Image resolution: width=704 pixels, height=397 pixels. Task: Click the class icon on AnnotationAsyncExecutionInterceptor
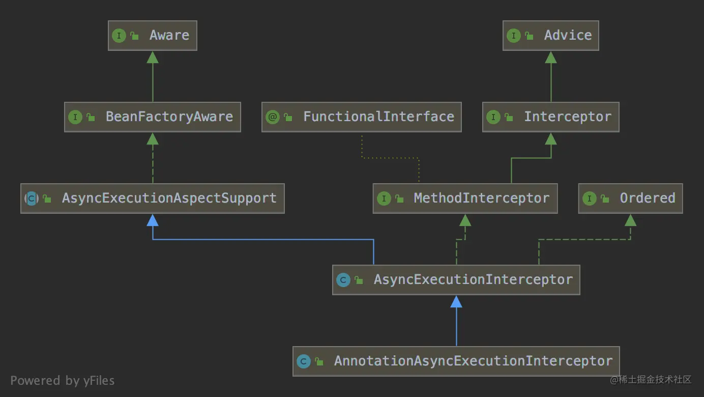coord(304,361)
